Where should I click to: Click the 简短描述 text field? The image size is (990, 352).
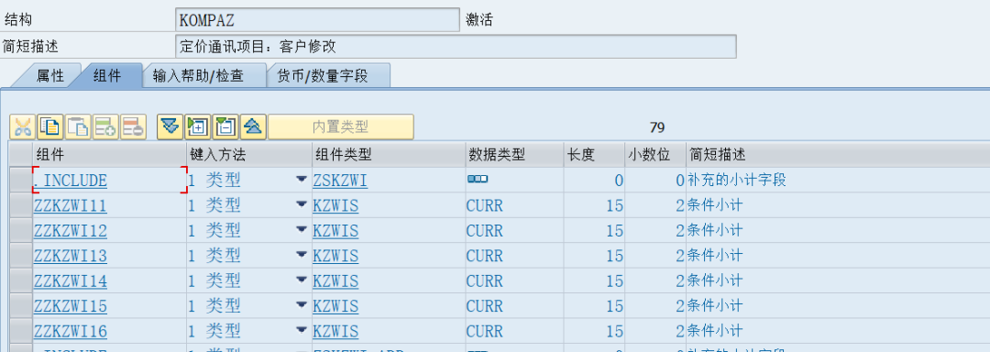coord(456,46)
